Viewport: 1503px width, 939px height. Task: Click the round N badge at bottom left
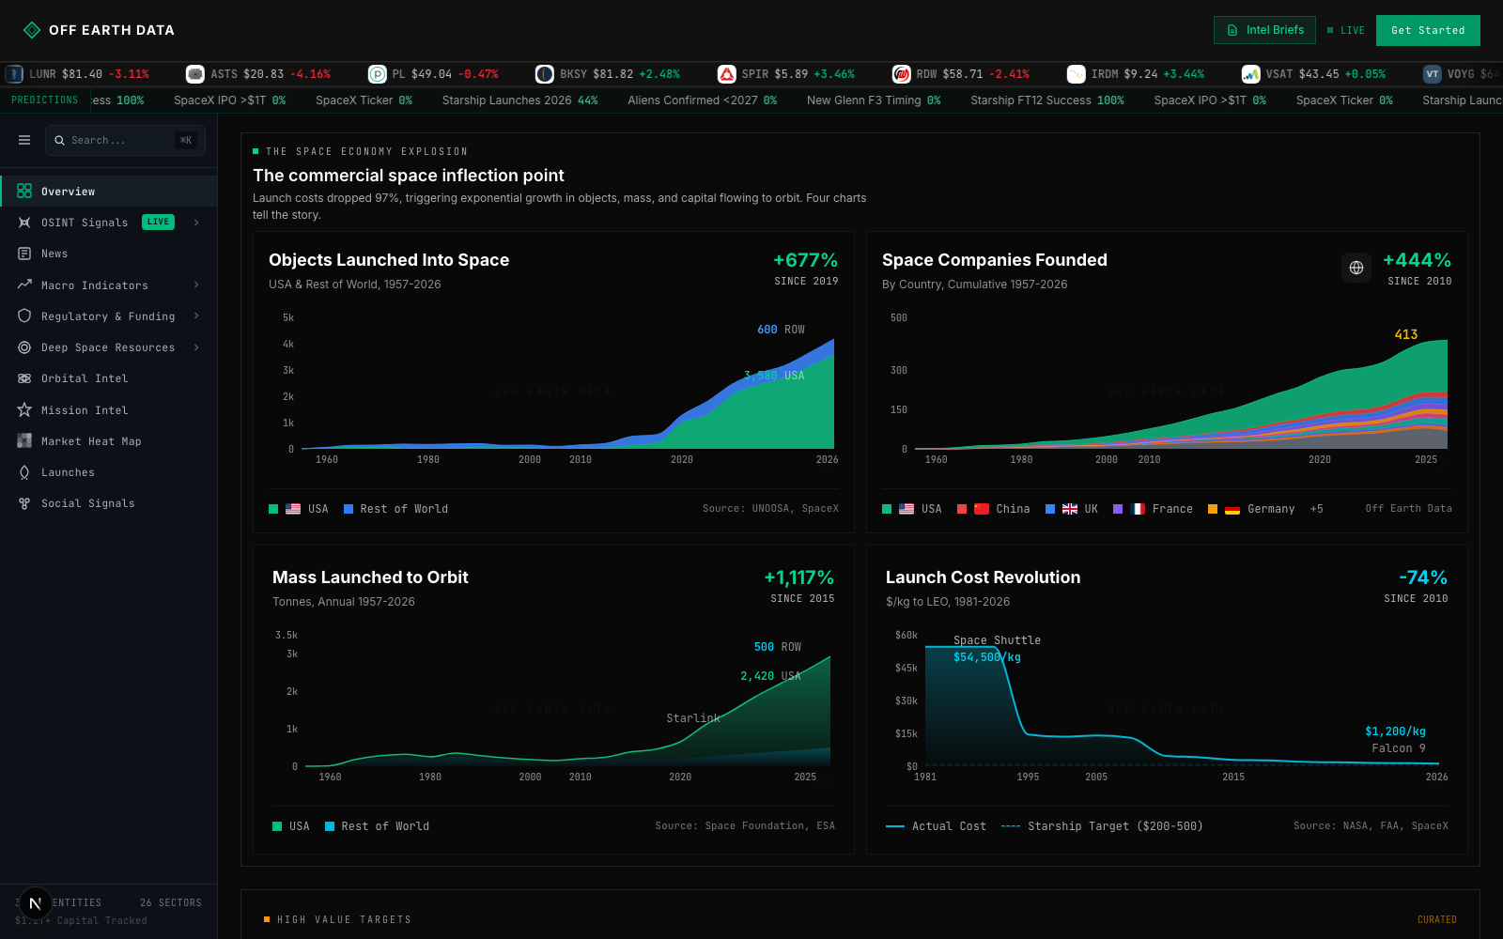tap(35, 903)
